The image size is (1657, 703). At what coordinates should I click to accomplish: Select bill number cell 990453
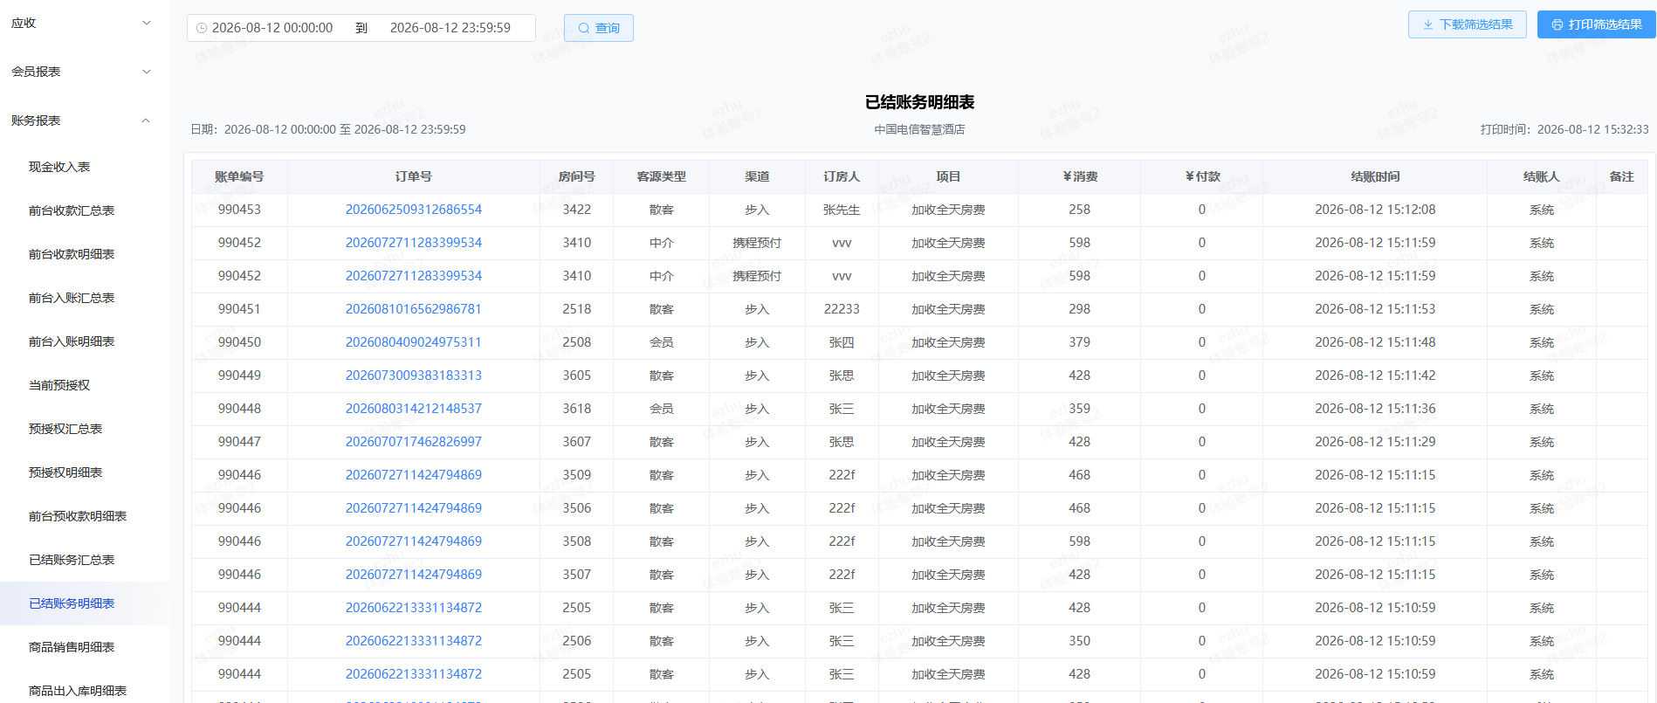click(239, 210)
